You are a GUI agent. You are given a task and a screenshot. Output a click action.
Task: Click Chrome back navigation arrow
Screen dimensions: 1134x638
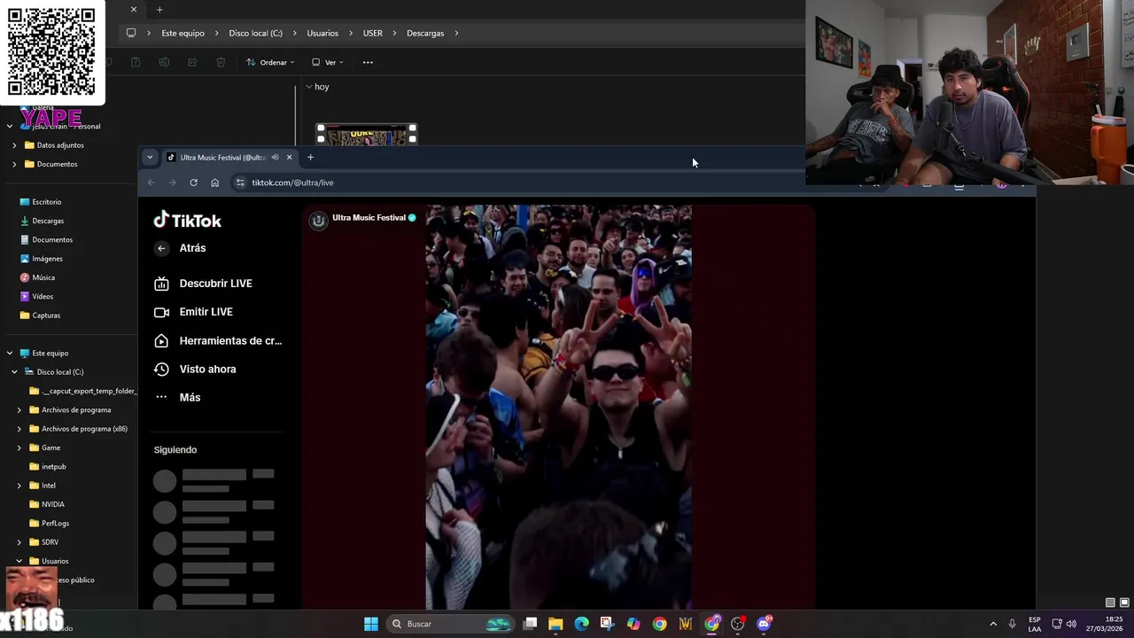coord(151,183)
